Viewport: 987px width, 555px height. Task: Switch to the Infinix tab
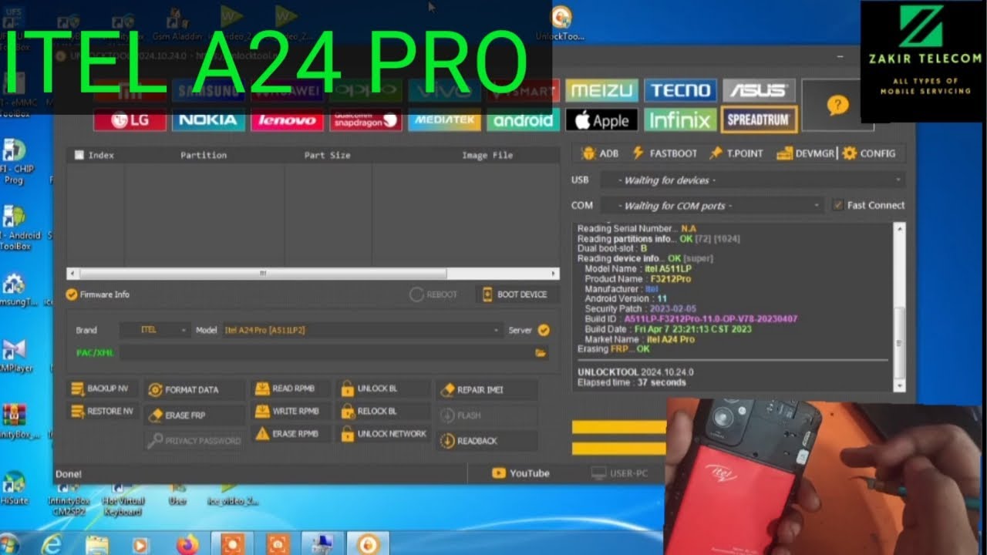[680, 119]
